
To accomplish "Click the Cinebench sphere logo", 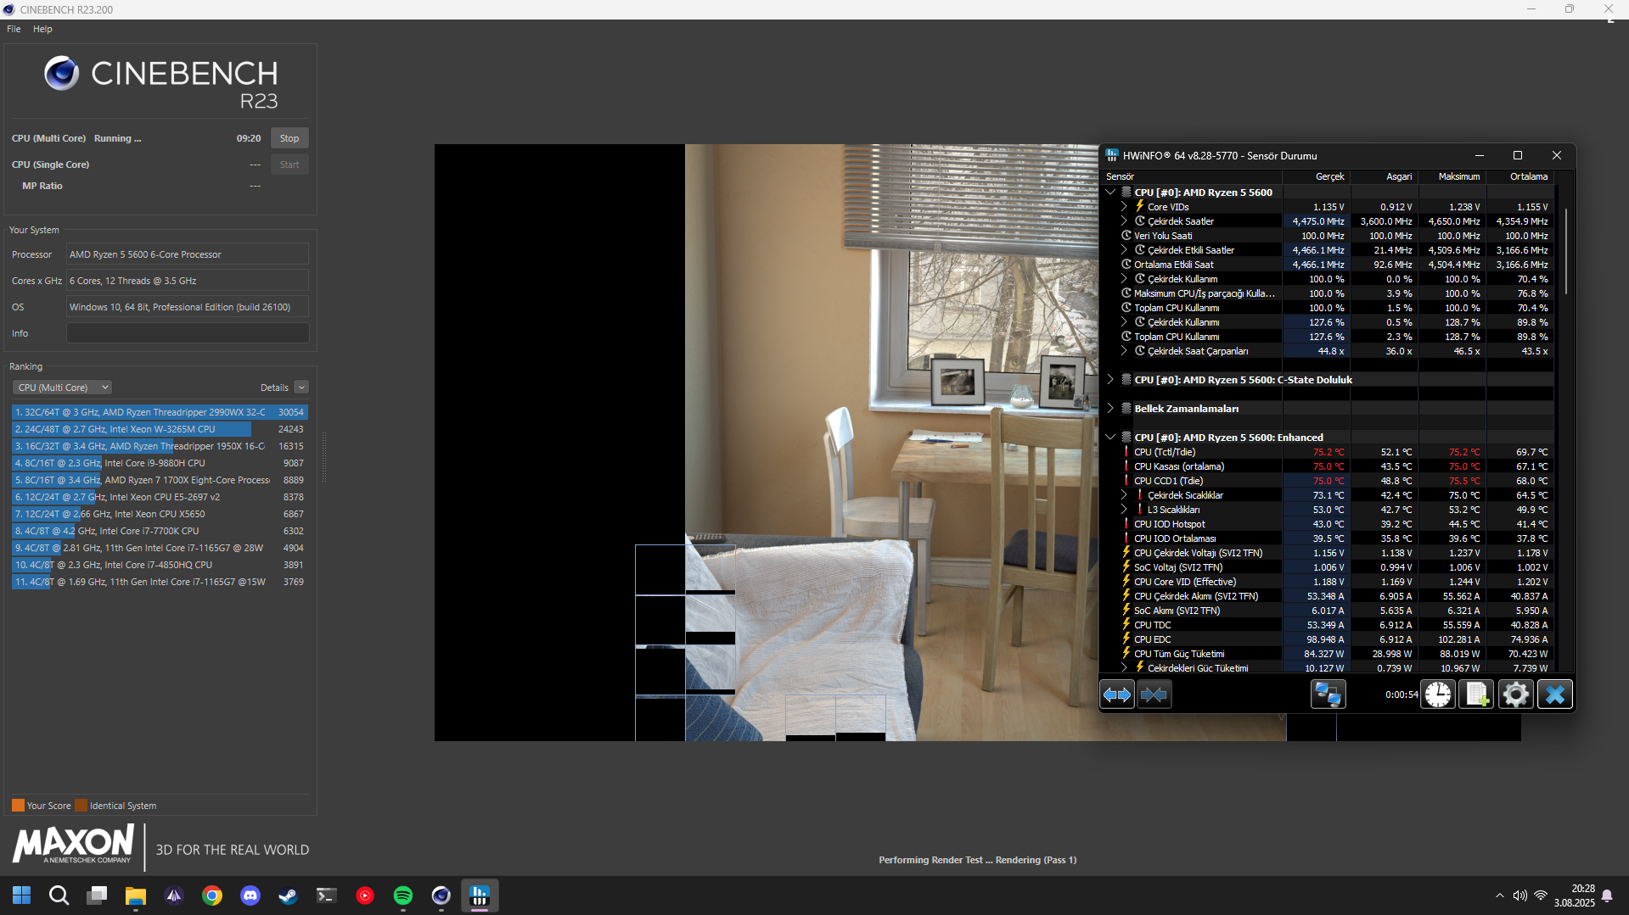I will click(62, 74).
